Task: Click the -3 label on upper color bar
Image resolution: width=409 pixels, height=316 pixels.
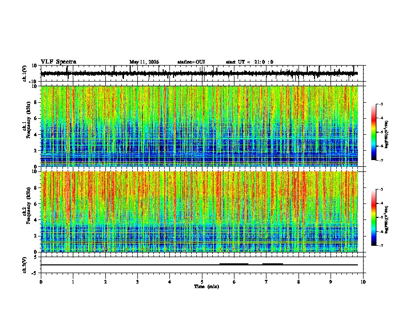Action: pyautogui.click(x=381, y=104)
